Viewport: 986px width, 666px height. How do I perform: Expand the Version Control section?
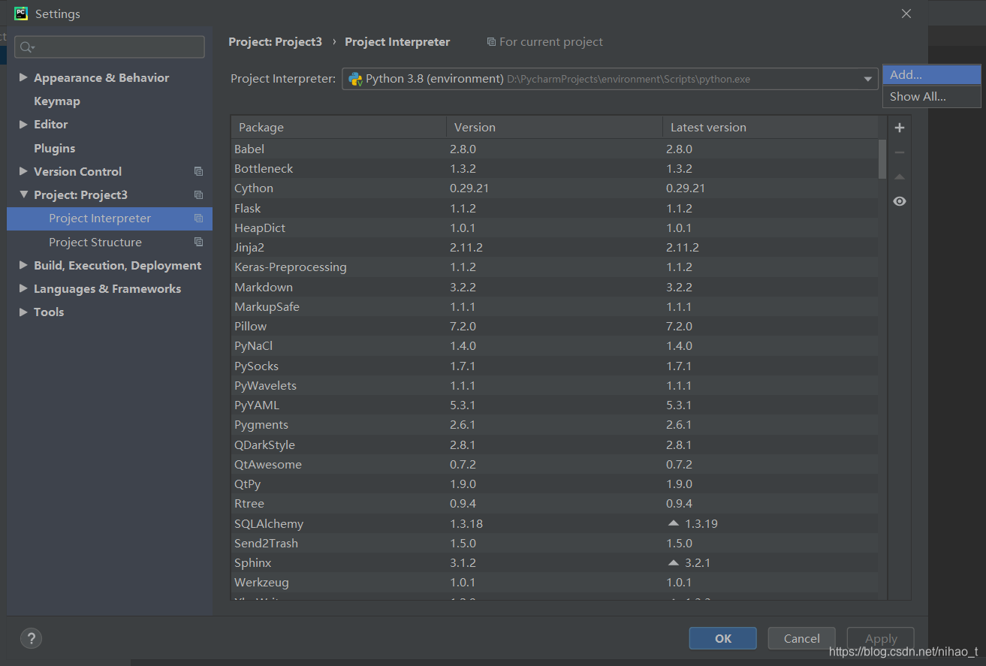[x=23, y=171]
